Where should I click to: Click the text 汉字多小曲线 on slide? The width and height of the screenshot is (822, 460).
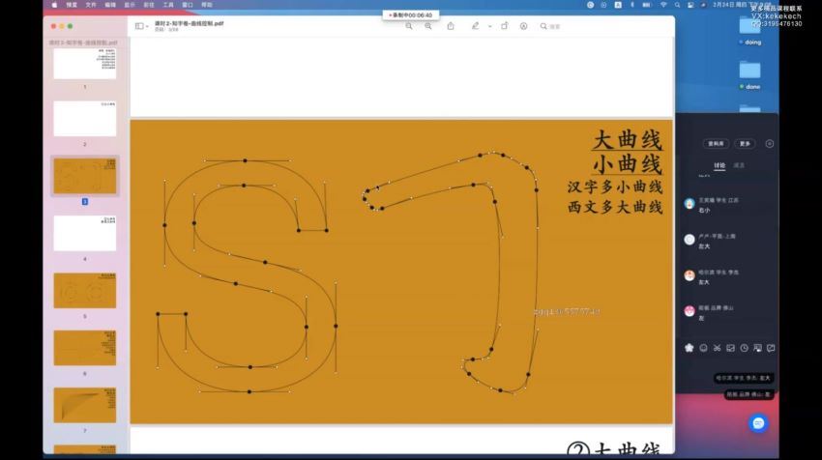tap(615, 187)
